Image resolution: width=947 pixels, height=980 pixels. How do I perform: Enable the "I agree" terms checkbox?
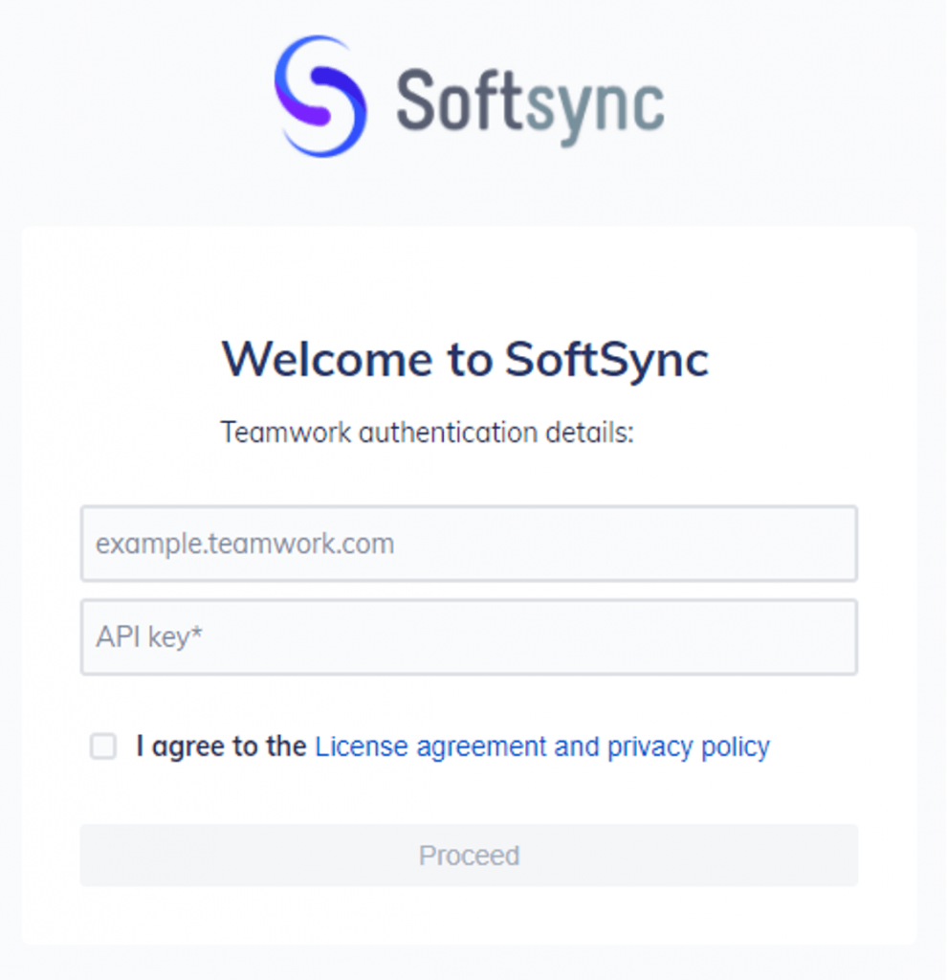(x=103, y=746)
